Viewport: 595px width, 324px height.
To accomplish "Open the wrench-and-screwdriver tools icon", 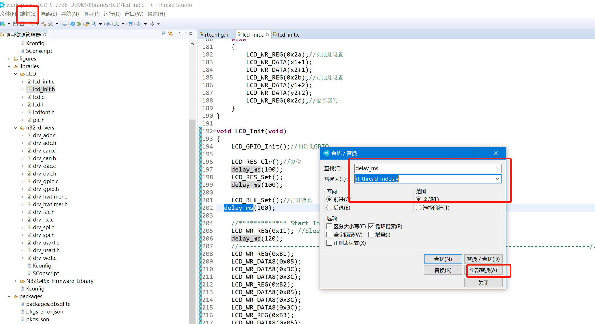I will [x=51, y=24].
